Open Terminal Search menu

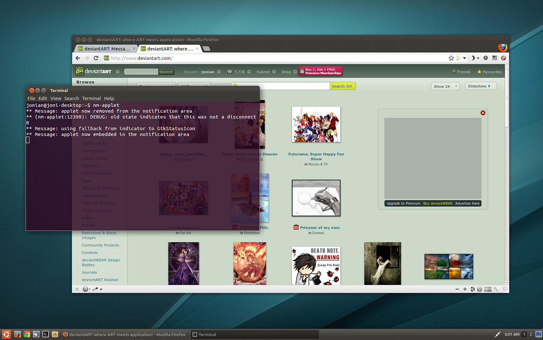tap(72, 98)
